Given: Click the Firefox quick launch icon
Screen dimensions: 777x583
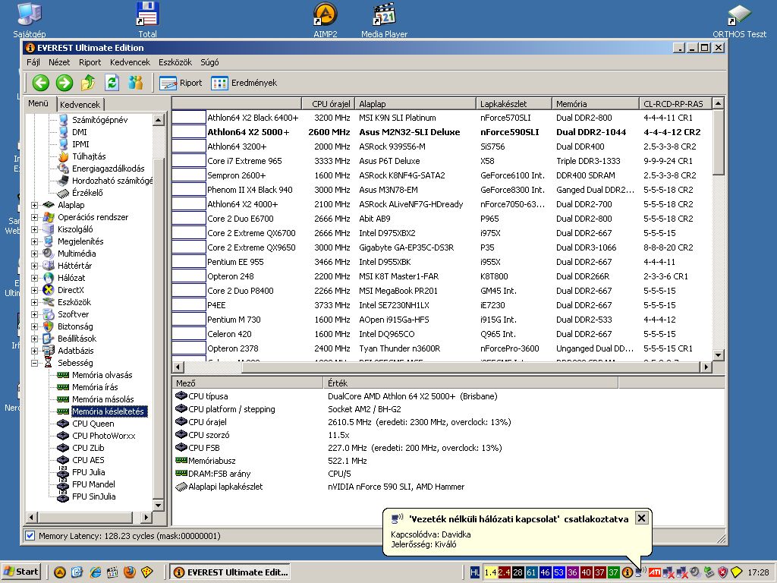Looking at the screenshot, I should point(130,572).
